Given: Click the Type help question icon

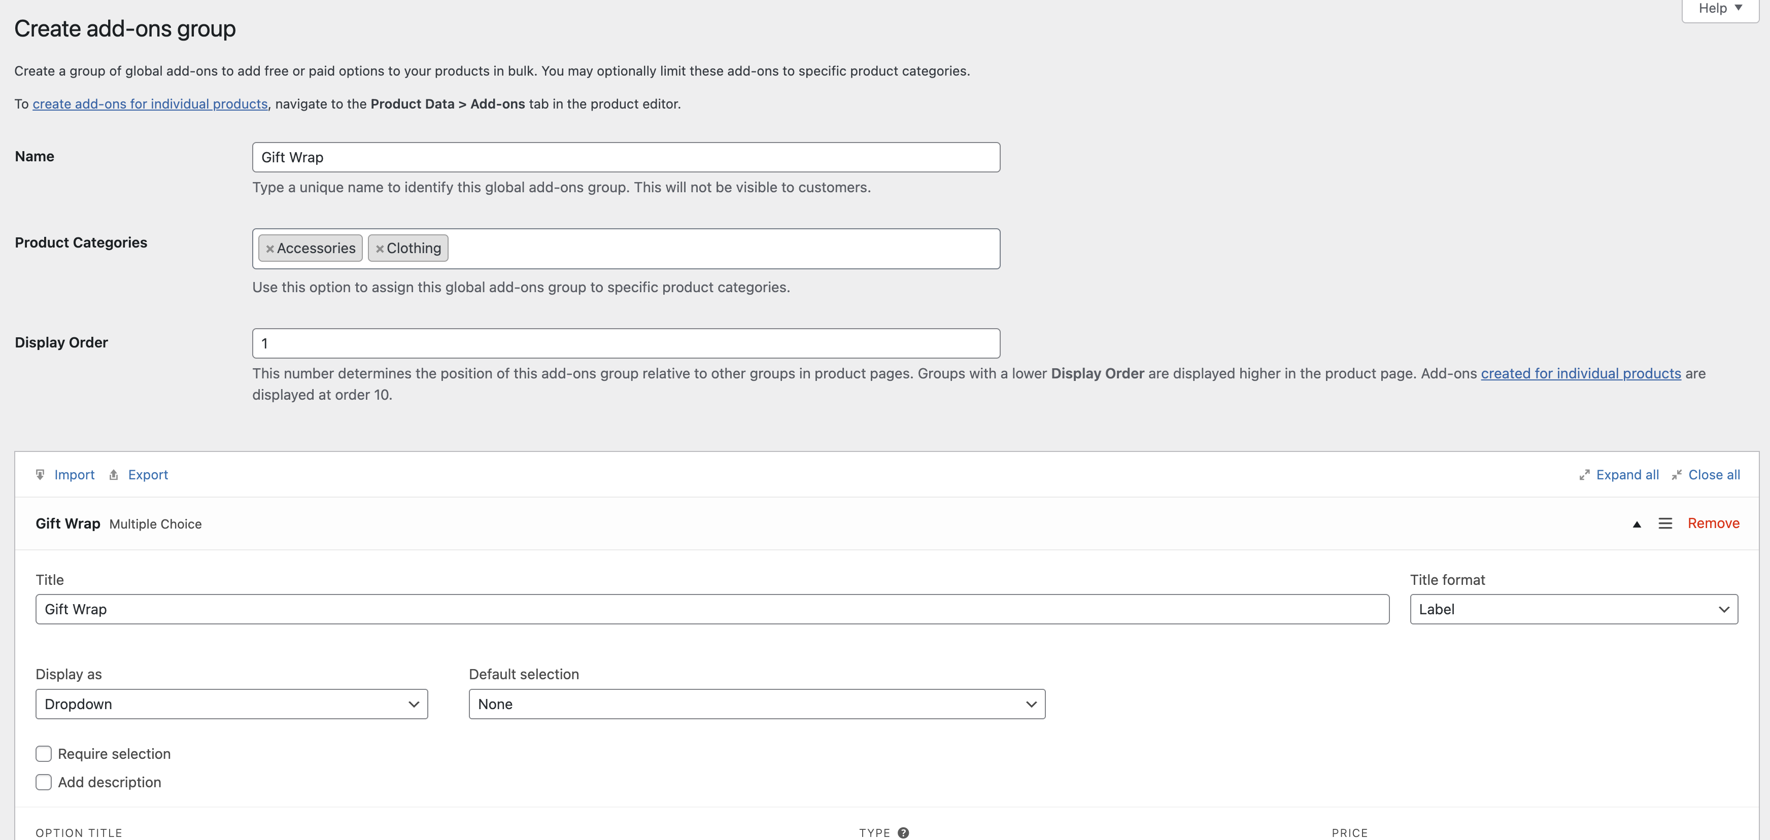Looking at the screenshot, I should [903, 832].
